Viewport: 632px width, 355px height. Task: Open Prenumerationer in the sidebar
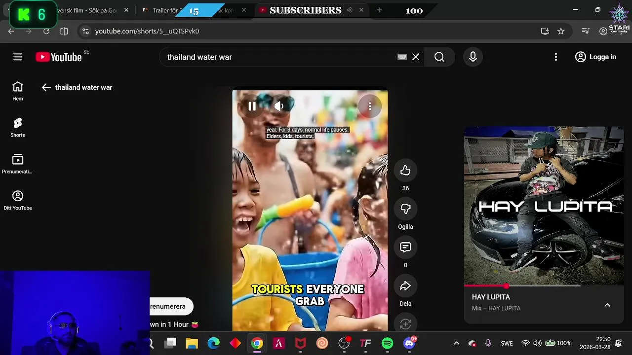[18, 164]
